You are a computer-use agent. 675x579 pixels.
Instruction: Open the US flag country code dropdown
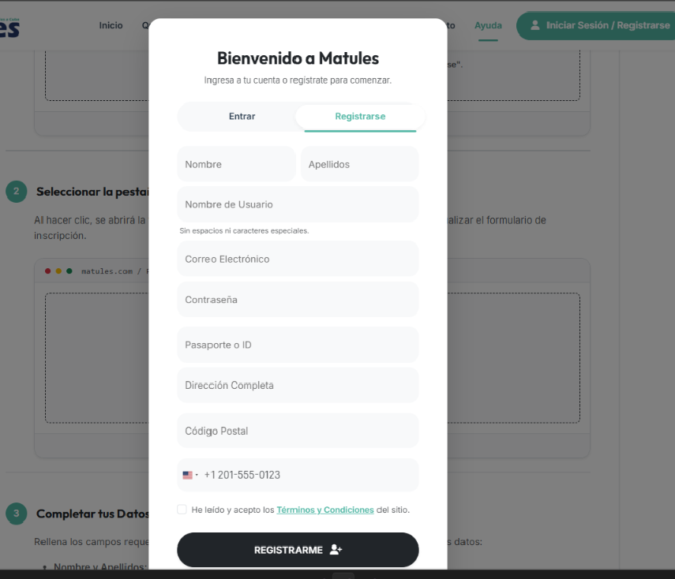click(189, 475)
